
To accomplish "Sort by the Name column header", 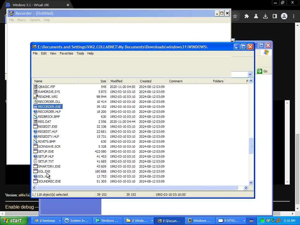I will tap(55, 81).
